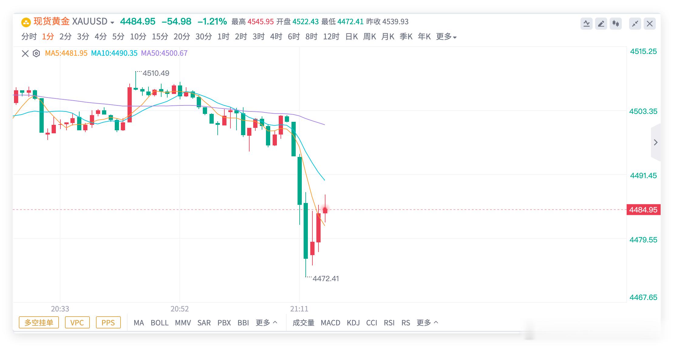The width and height of the screenshot is (674, 346).
Task: Expand the right side panel chevron
Action: tap(655, 142)
